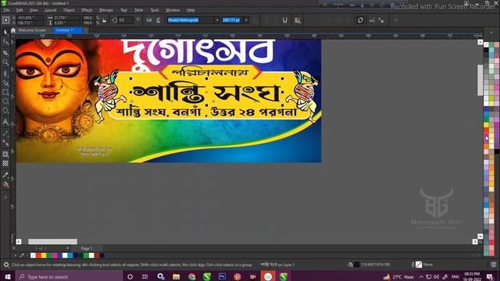Open the Task View taskbar icon
The height and width of the screenshot is (281, 500).
[x=145, y=276]
